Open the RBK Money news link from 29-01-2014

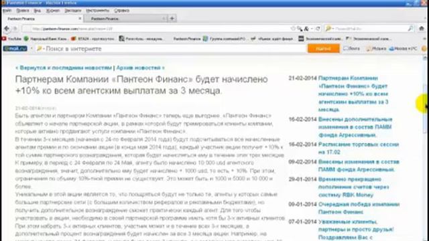tap(353, 187)
